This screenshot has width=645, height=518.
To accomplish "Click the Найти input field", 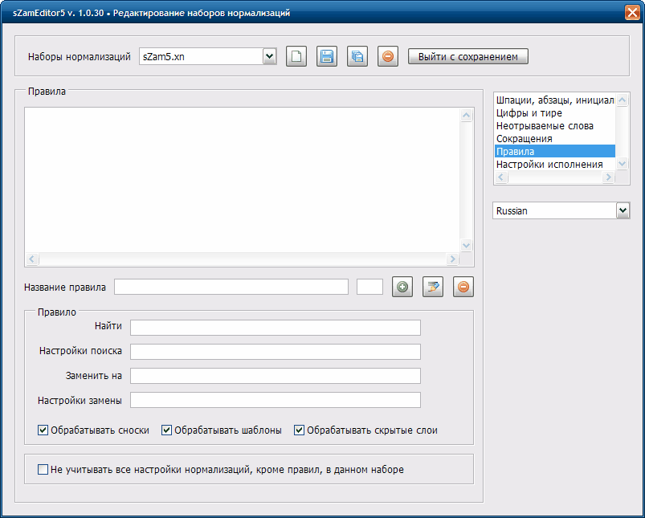I will coord(276,328).
